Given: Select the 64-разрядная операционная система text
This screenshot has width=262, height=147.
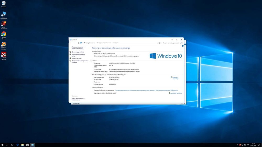Looking at the screenshot, I should tap(124, 69).
